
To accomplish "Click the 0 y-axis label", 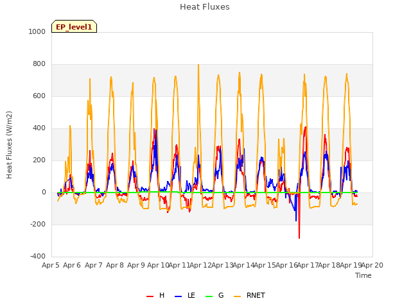I will (44, 193).
